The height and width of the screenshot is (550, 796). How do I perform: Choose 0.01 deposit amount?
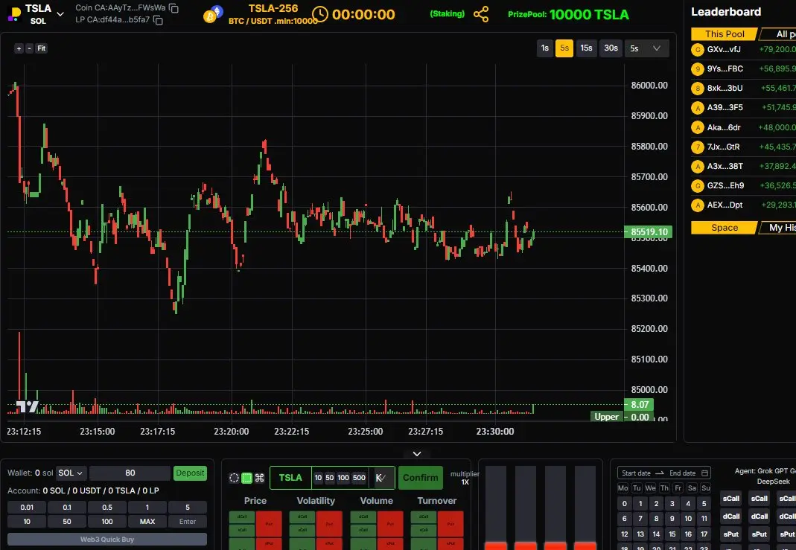pos(27,507)
